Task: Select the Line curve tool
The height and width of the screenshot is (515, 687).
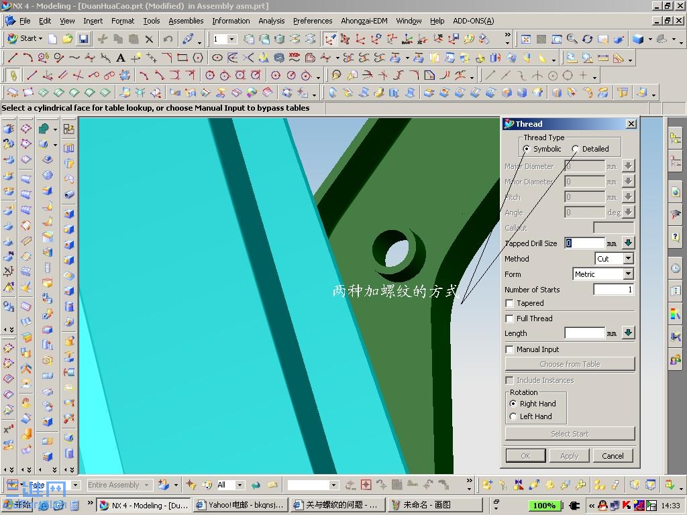Action: [x=13, y=58]
